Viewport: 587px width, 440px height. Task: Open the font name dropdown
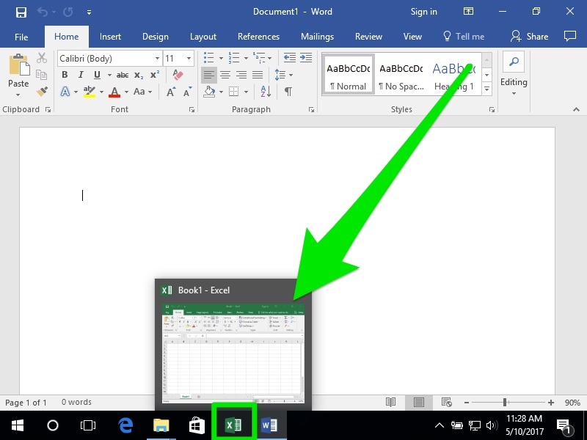pos(157,58)
